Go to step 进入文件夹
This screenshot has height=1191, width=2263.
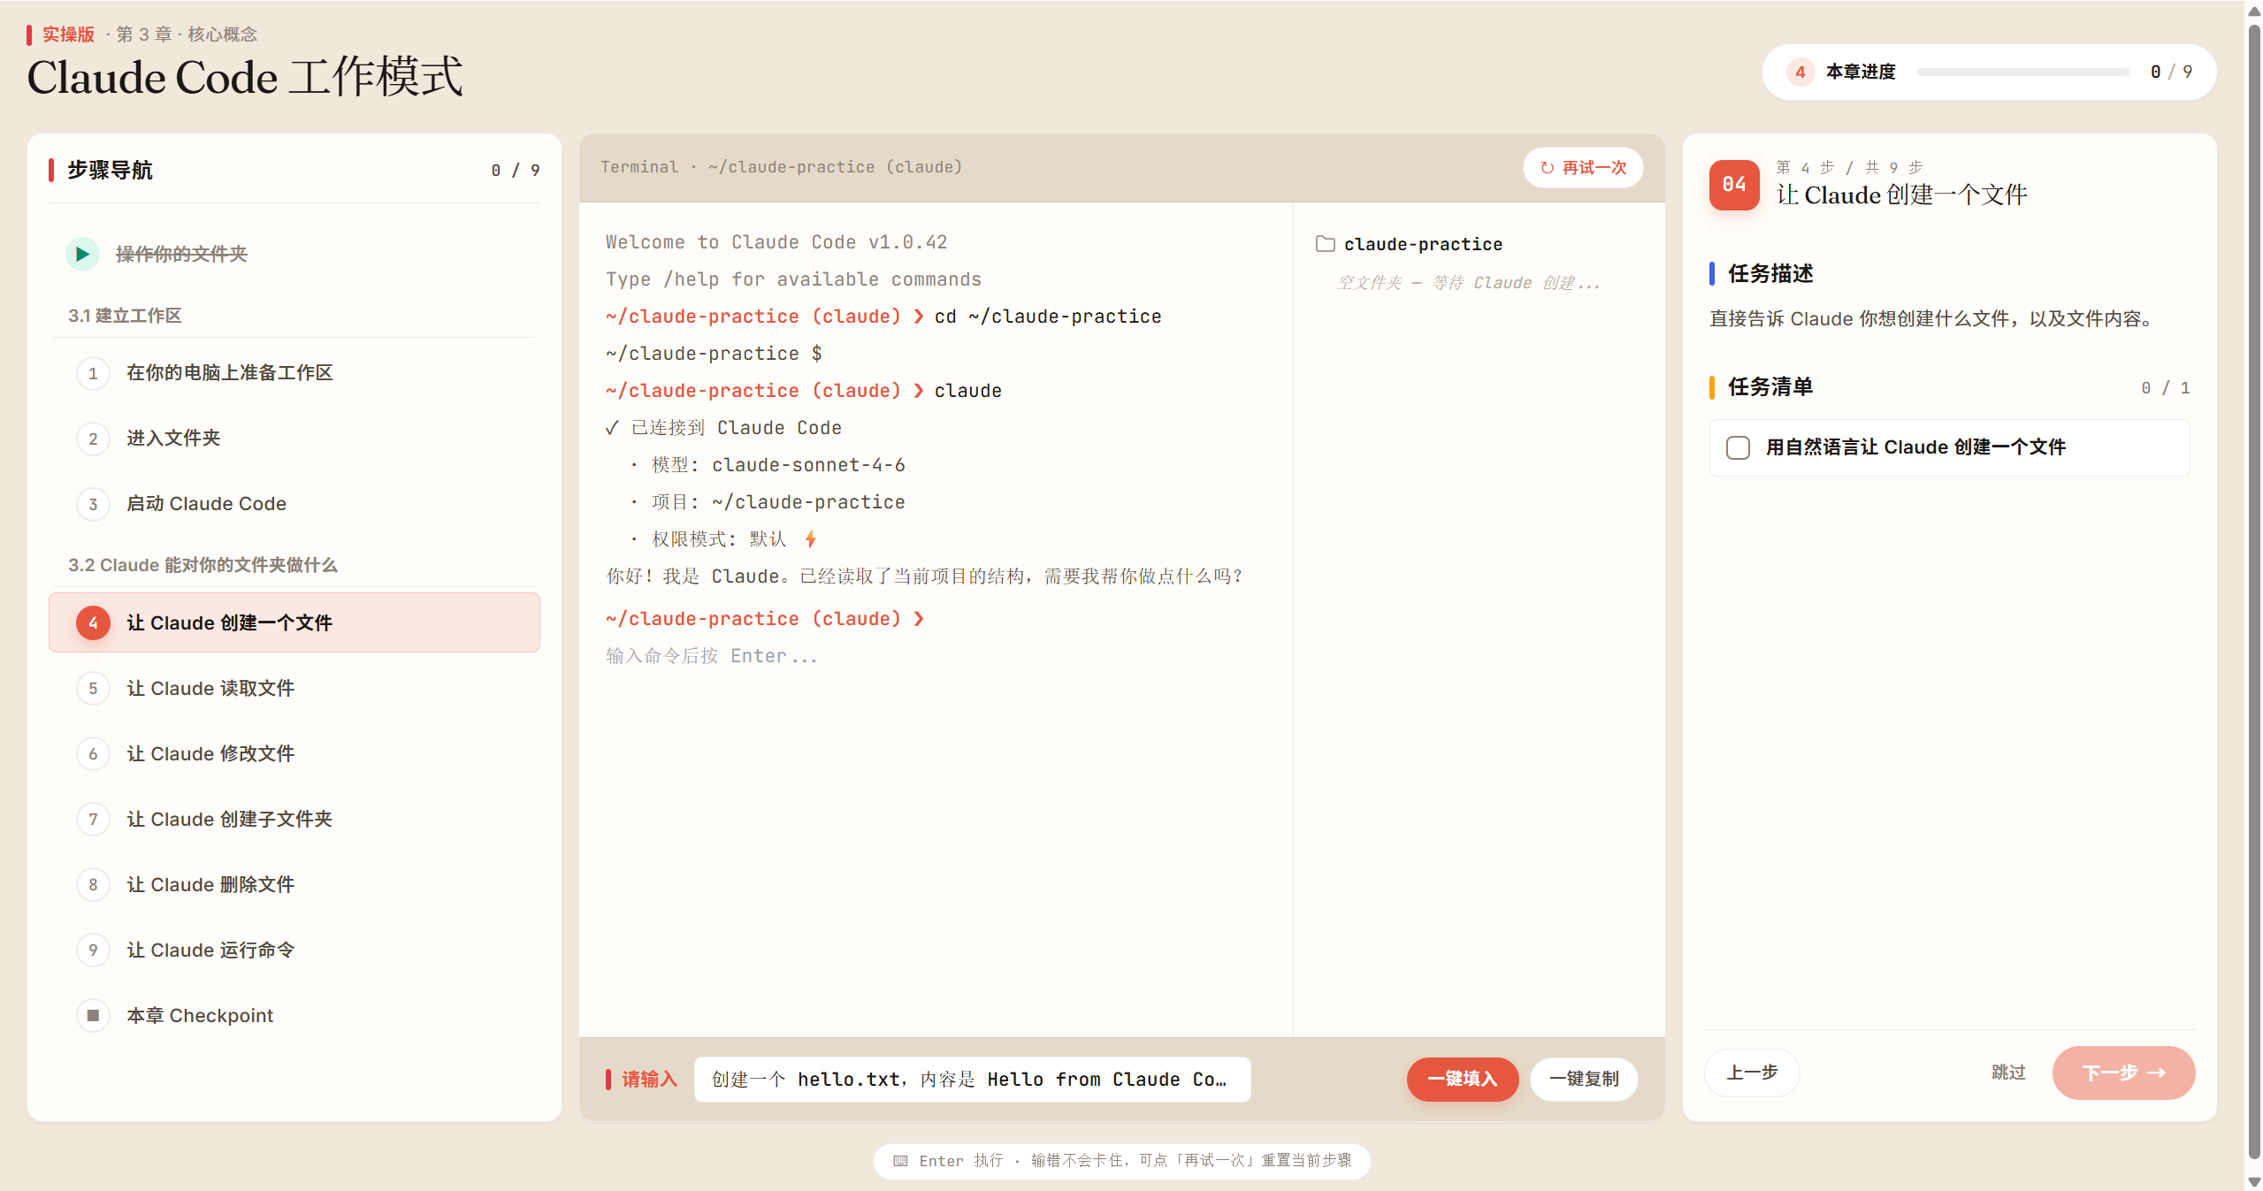tap(294, 439)
